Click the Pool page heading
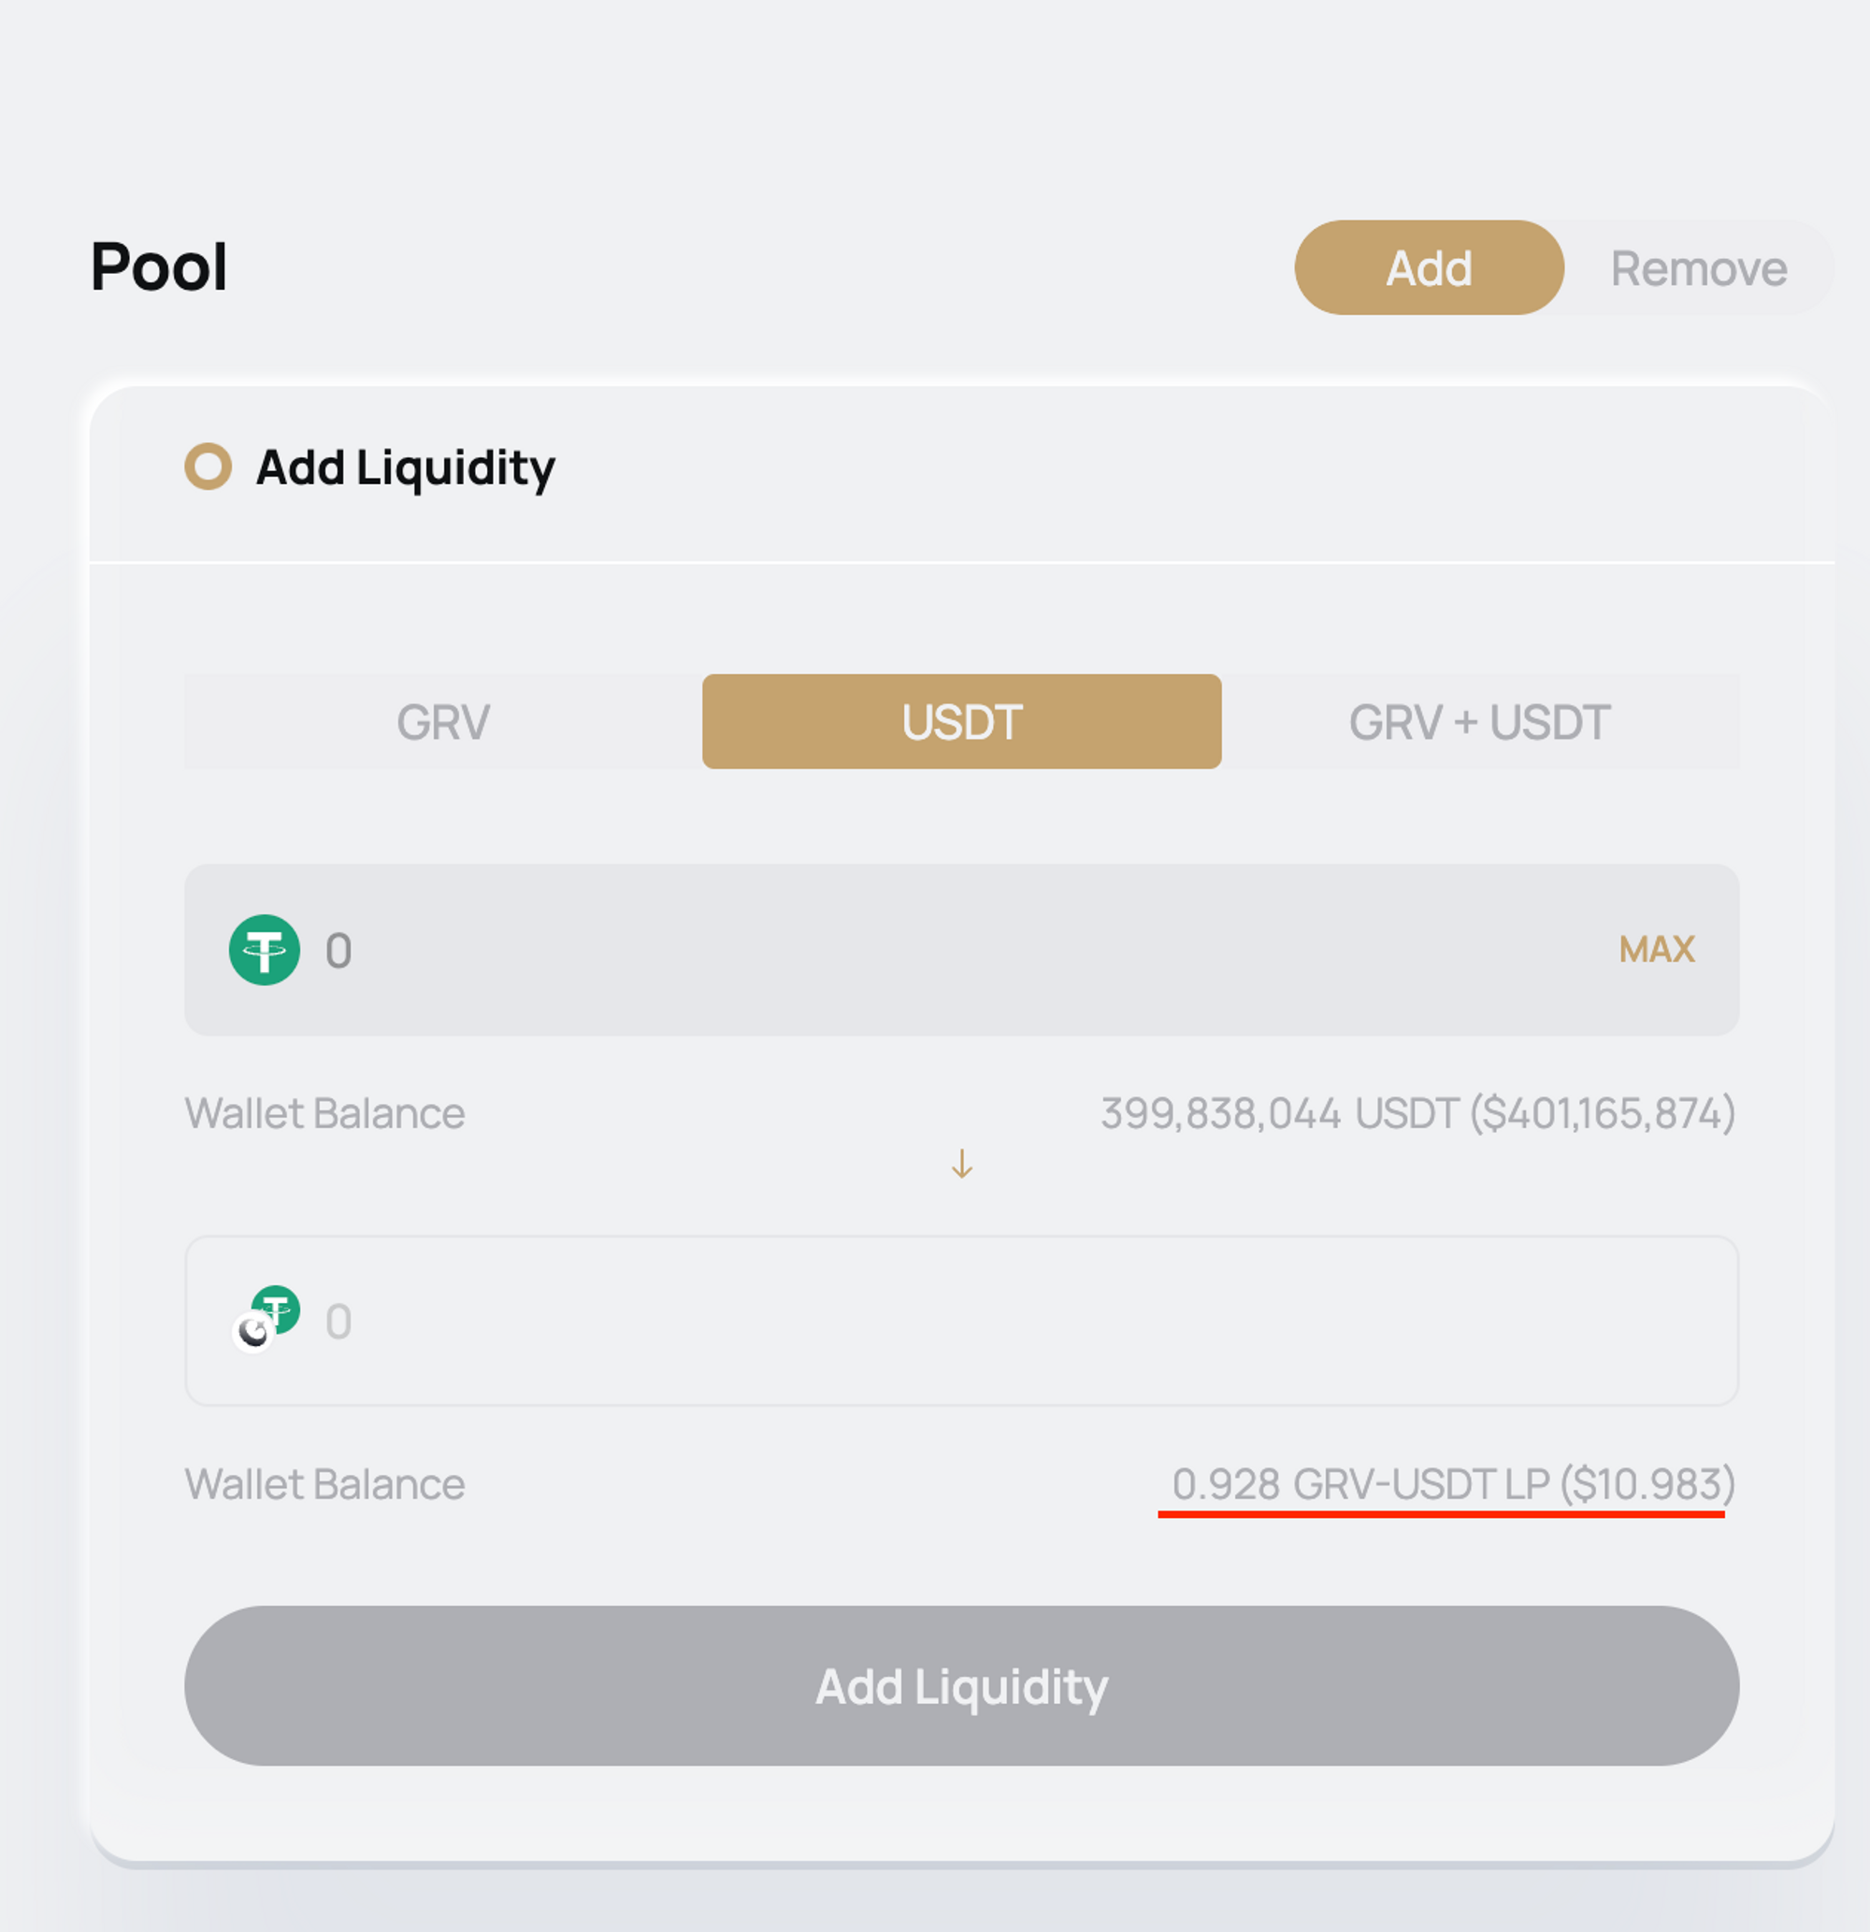 point(159,267)
